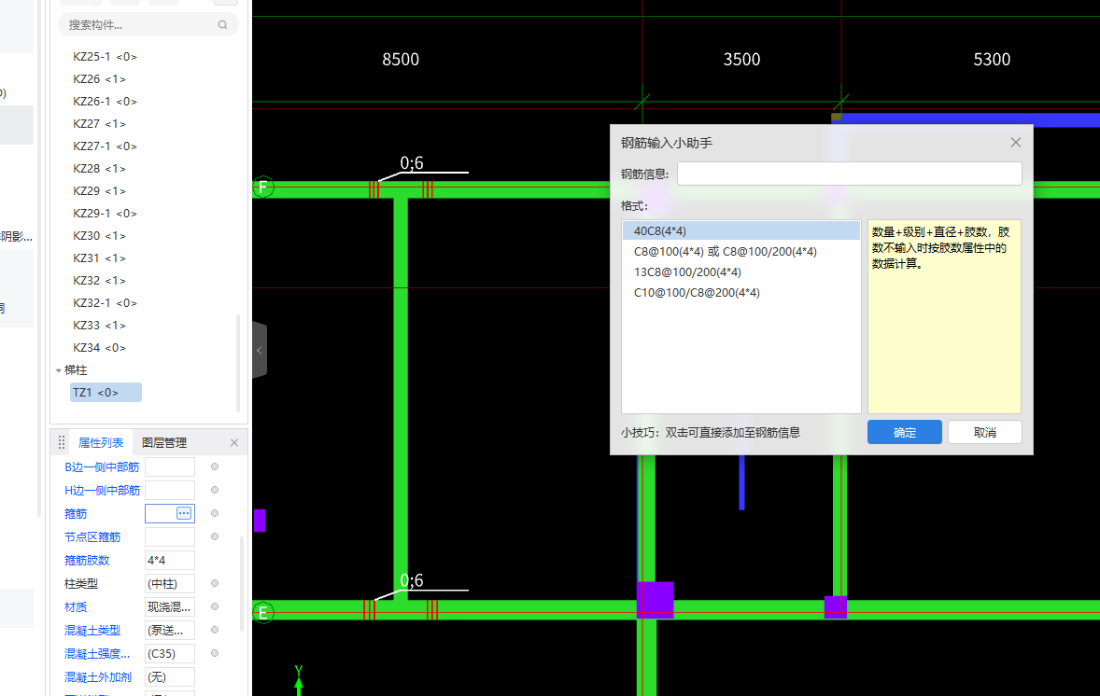
Task: Click the 节点区箍筋 property label
Action: click(x=92, y=536)
